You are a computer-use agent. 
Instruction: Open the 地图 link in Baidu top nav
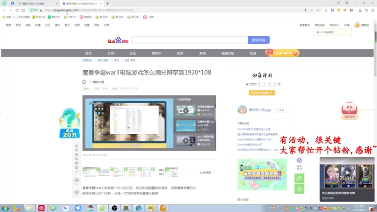click(x=87, y=25)
